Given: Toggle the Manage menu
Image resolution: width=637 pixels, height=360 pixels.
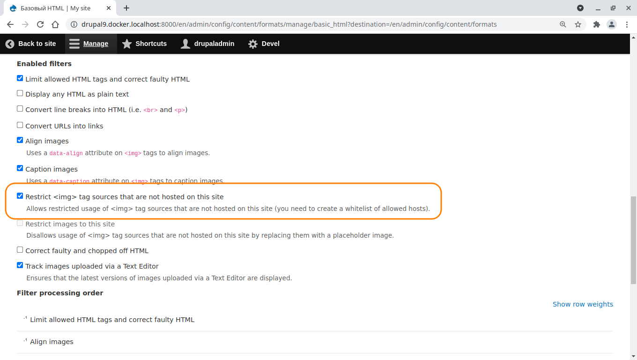Looking at the screenshot, I should tap(91, 44).
